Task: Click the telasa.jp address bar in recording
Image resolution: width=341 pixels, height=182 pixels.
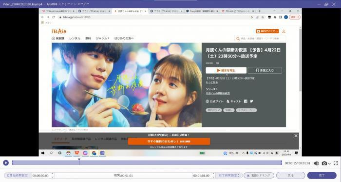Action: click(x=154, y=17)
